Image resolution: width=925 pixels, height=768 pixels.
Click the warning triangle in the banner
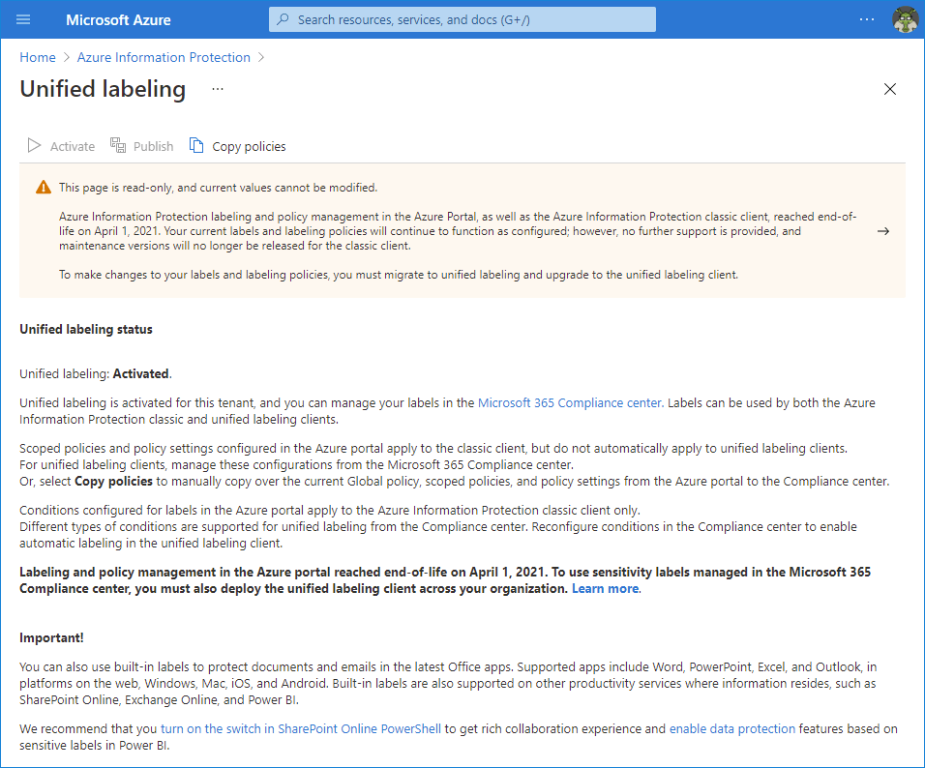point(43,187)
